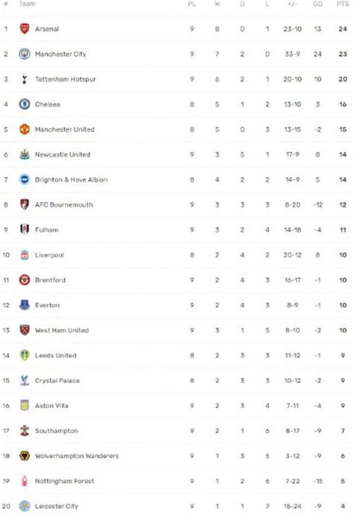Click the Manchester City crest icon

(25, 54)
